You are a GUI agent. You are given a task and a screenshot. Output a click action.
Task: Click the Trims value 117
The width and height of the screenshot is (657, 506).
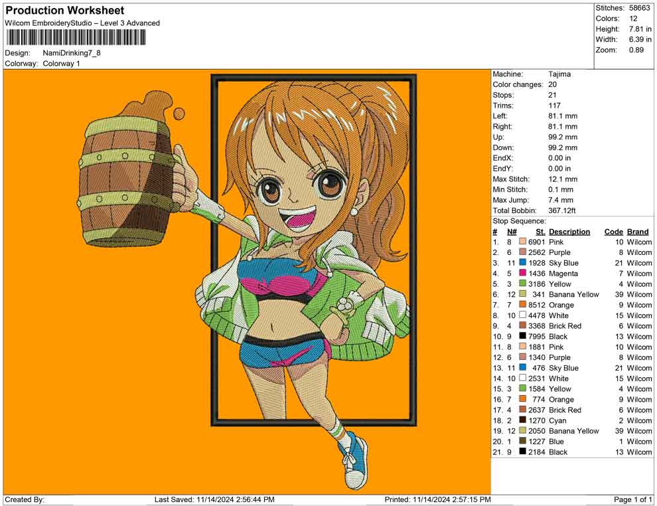pos(554,106)
